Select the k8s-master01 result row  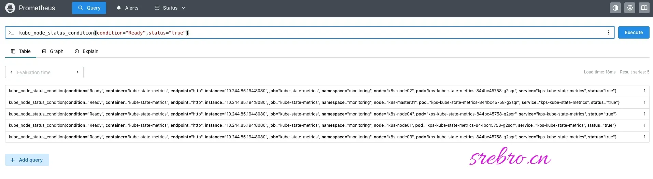point(327,102)
